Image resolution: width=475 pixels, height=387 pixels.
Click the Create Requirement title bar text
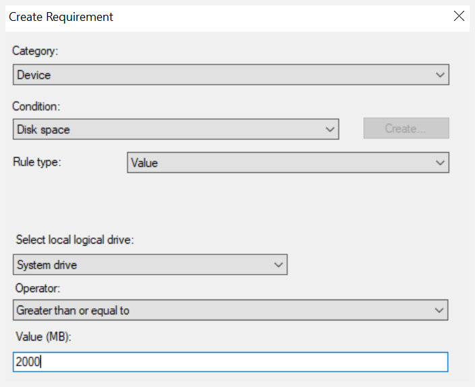[61, 17]
